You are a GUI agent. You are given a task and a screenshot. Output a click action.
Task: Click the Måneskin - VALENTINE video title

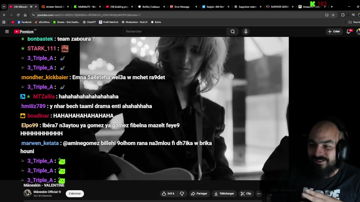pos(44,185)
